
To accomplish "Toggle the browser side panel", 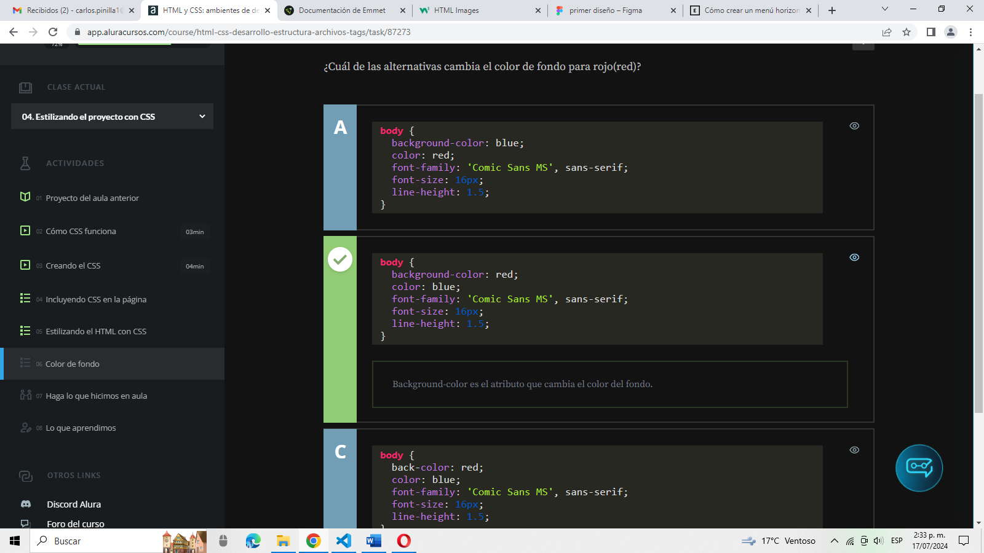I will pyautogui.click(x=931, y=32).
